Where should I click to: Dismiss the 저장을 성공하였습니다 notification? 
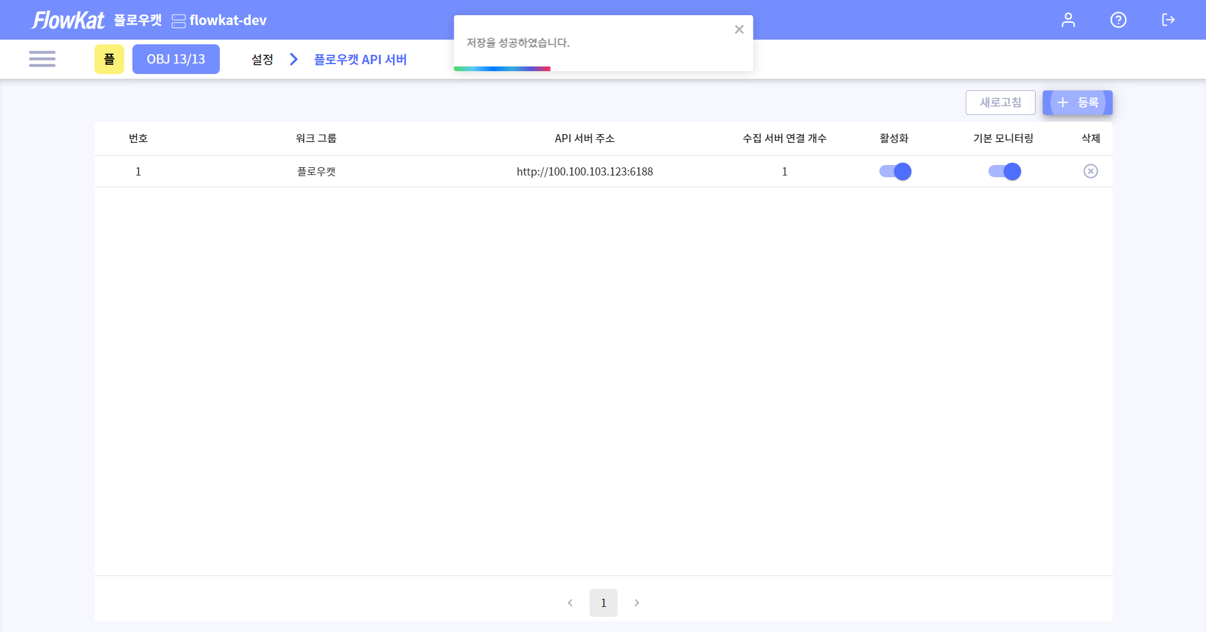click(739, 29)
